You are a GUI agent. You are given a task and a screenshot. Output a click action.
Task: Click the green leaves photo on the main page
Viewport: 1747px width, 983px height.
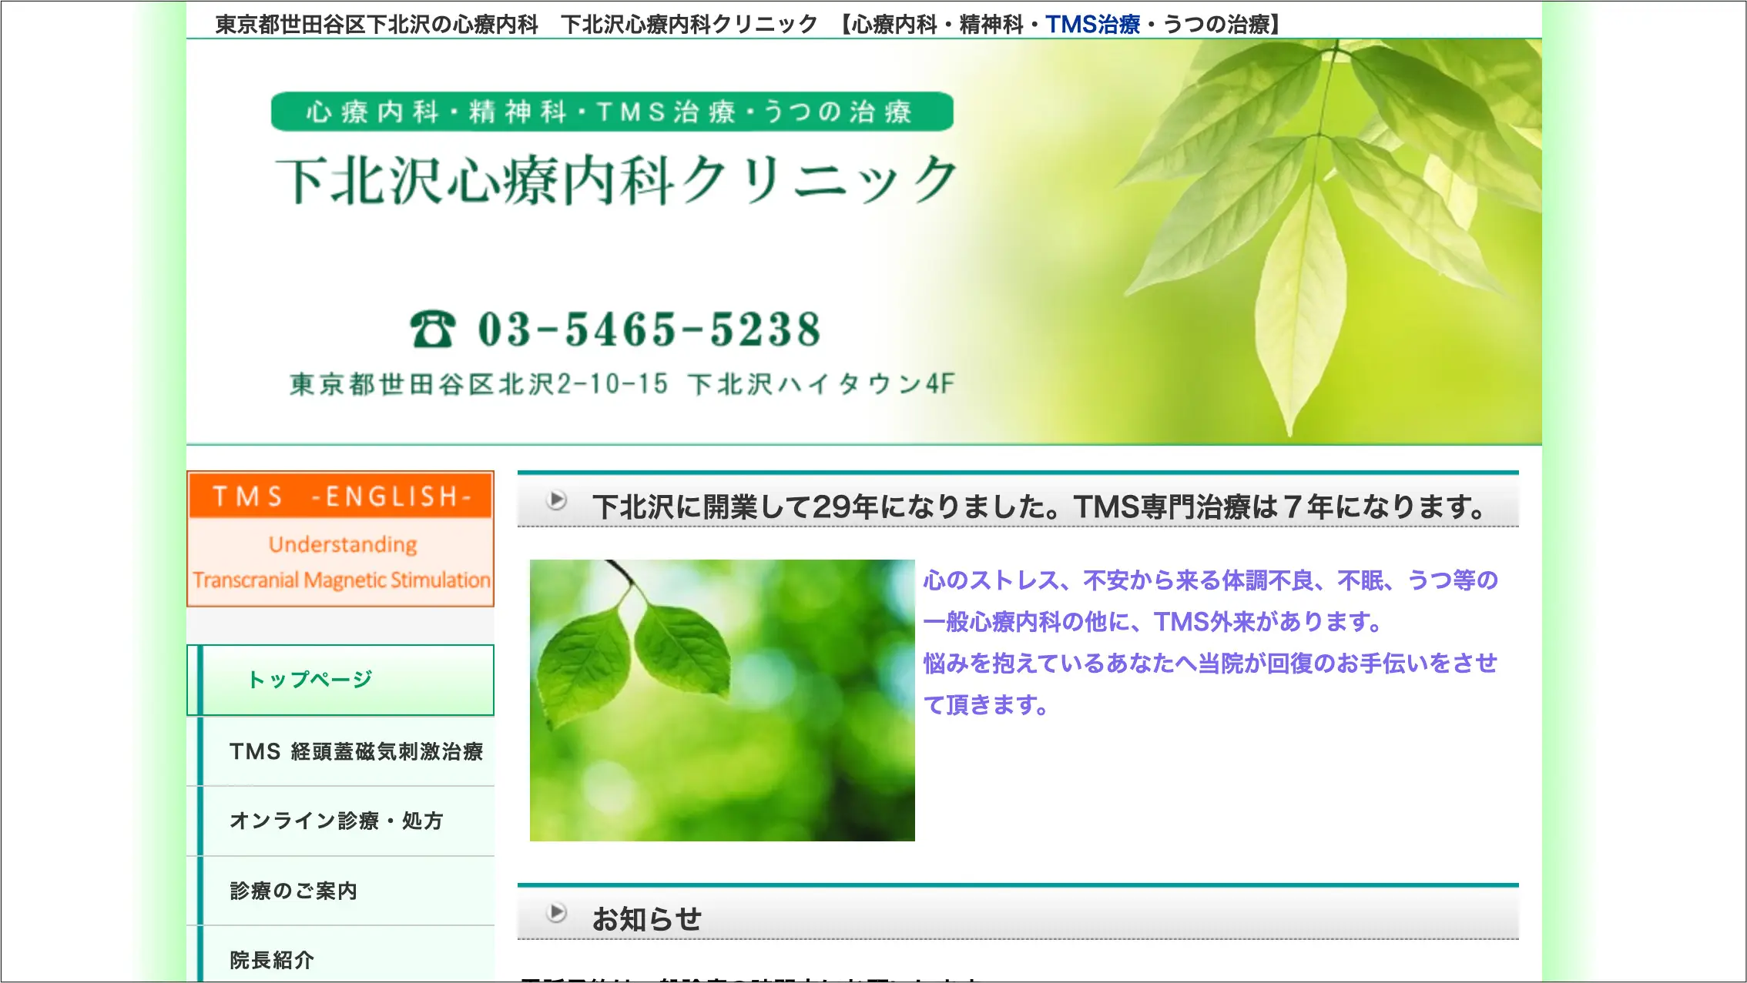tap(724, 699)
